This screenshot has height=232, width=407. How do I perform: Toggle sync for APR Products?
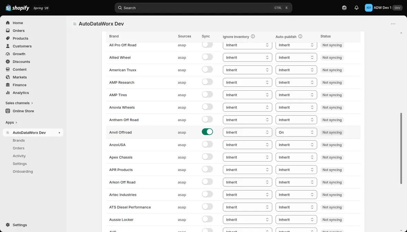[x=207, y=169]
